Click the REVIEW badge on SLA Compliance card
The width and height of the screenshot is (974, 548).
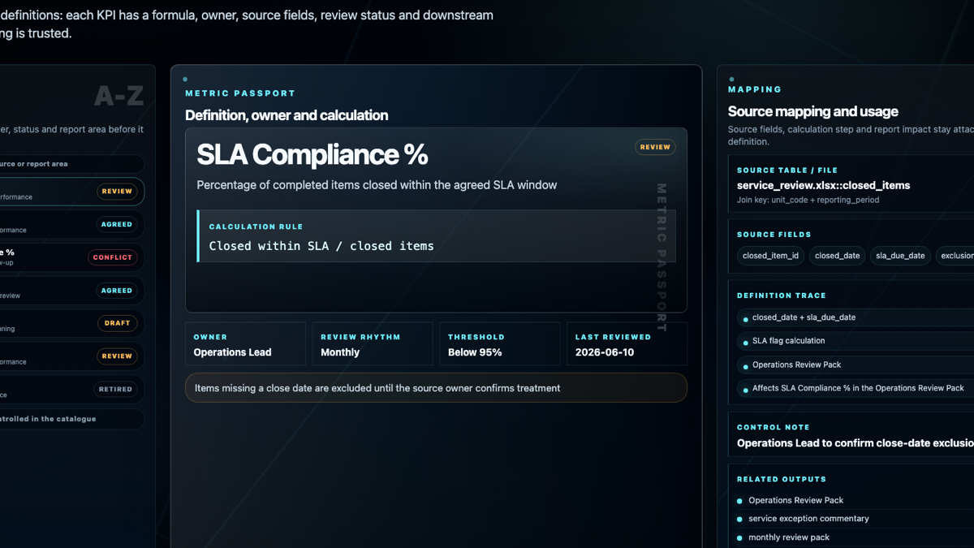coord(655,147)
